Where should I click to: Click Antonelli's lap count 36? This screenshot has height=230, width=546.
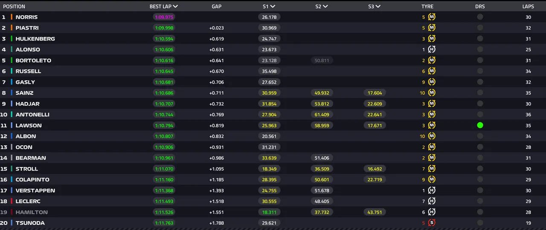click(x=528, y=114)
